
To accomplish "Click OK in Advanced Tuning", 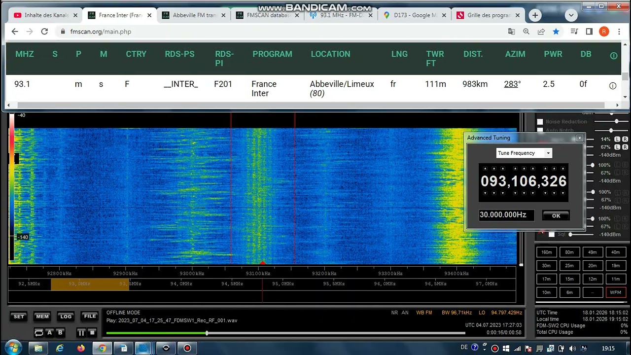I will click(x=556, y=215).
